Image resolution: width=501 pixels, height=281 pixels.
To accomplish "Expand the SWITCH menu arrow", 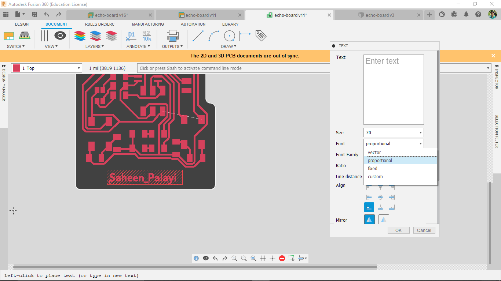I will (23, 46).
